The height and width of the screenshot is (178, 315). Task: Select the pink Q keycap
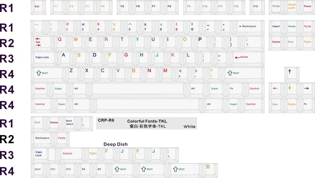[62, 43]
